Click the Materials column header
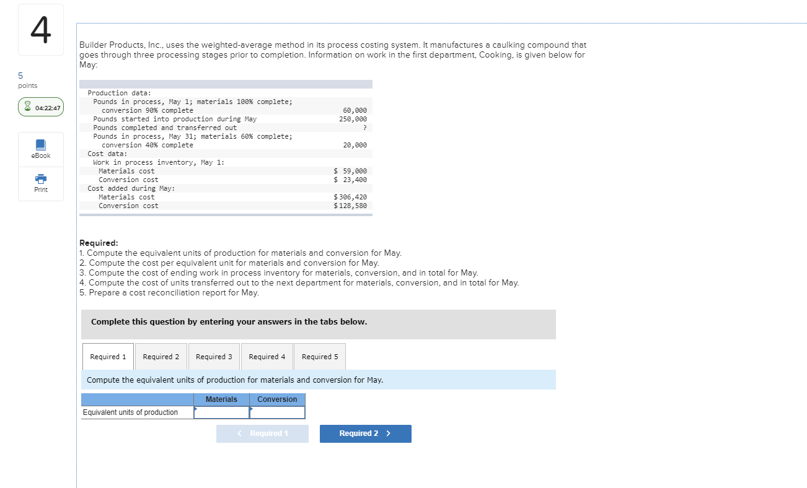The width and height of the screenshot is (807, 488). tap(222, 399)
